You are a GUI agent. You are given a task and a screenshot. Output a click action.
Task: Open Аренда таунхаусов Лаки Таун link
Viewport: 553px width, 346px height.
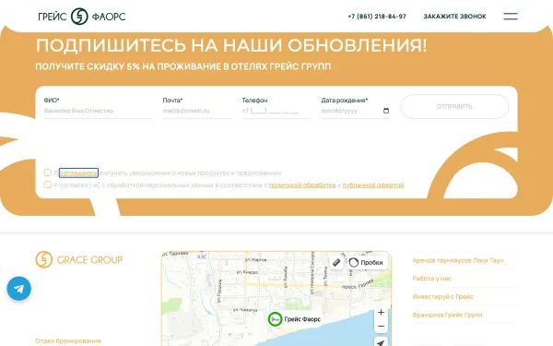(x=458, y=260)
